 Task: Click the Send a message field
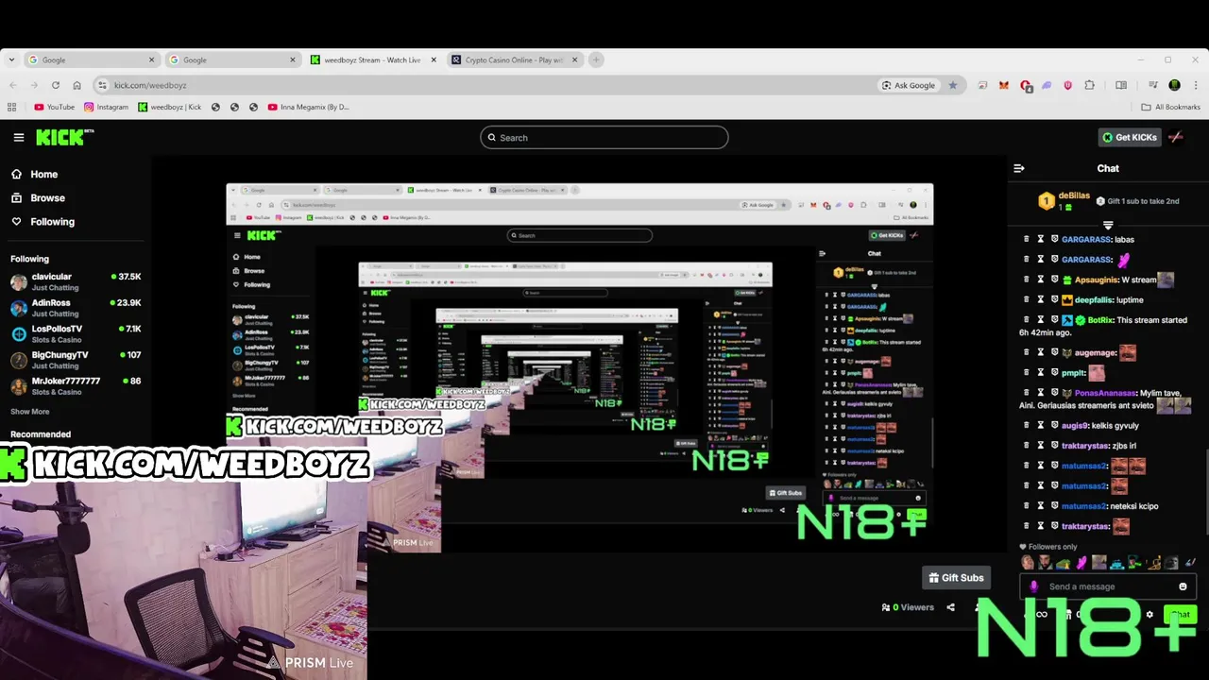[x=1107, y=586]
